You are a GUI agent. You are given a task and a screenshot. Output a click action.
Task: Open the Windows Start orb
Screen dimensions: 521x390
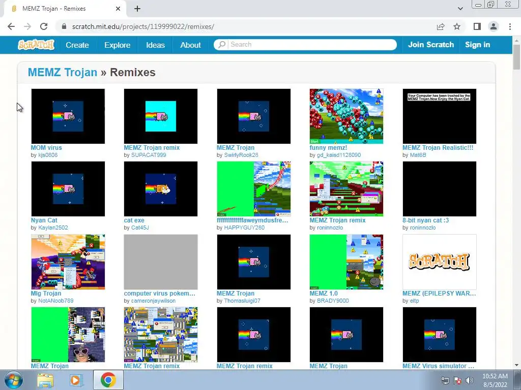tap(13, 380)
